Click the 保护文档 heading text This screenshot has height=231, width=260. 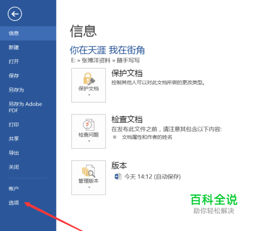pos(127,73)
